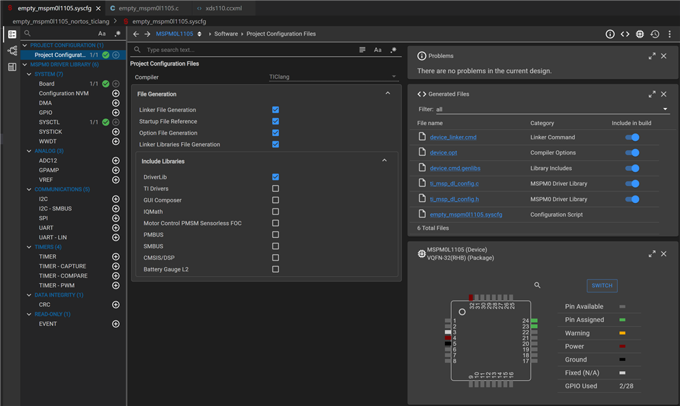
Task: Open the dependency graph icon in sidebar
Action: (12, 51)
